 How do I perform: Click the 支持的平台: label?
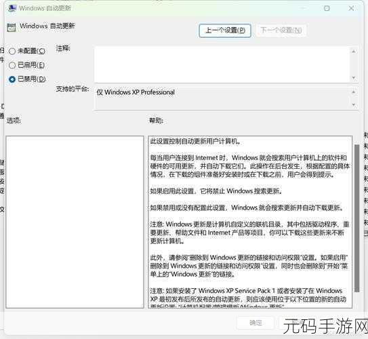73,89
